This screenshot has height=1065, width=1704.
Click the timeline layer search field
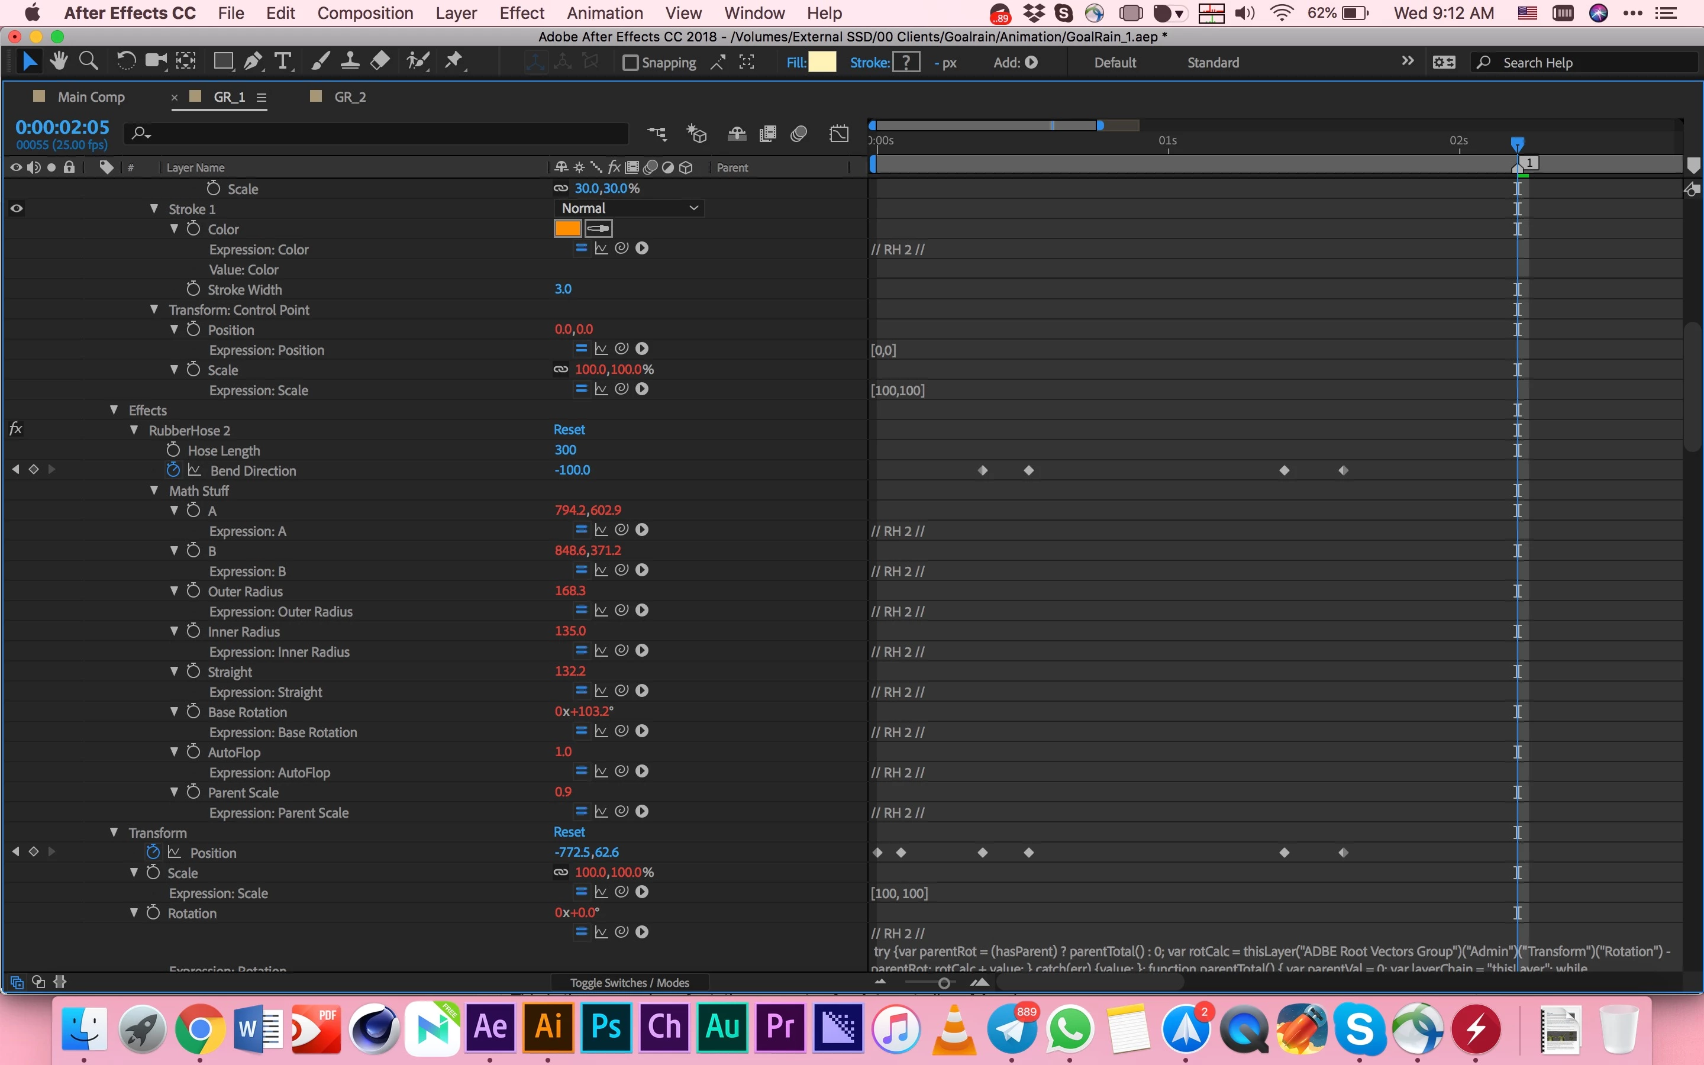pos(380,133)
